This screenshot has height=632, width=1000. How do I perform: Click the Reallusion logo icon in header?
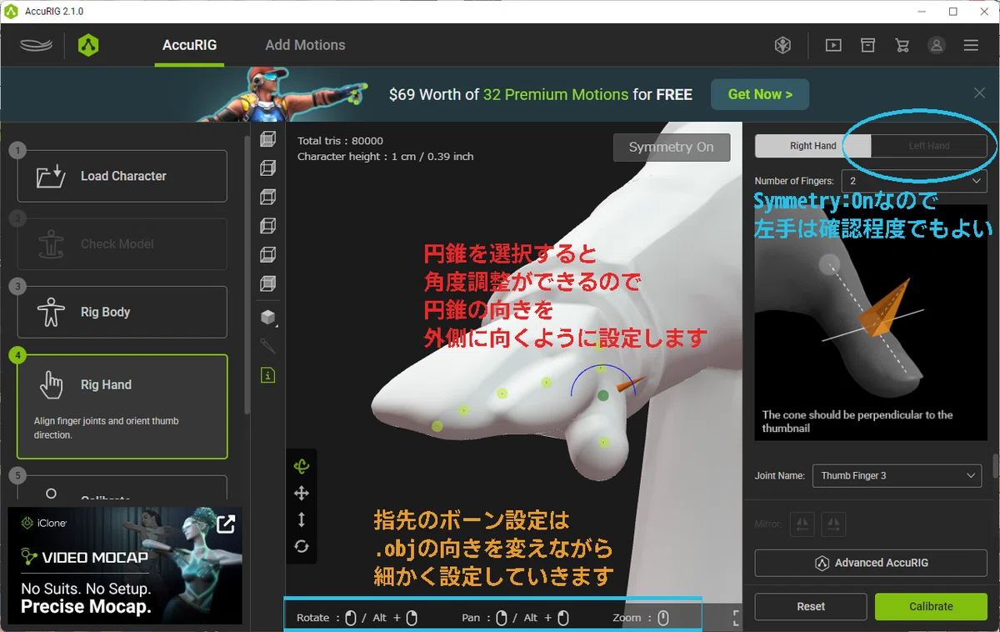coord(37,45)
